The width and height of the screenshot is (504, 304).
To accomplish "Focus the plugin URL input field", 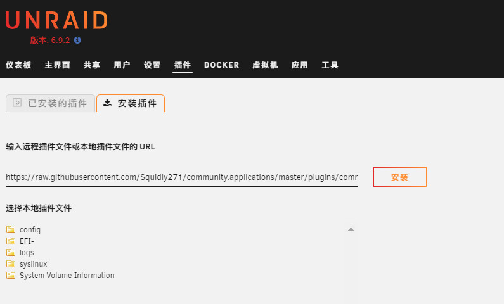I will point(181,177).
